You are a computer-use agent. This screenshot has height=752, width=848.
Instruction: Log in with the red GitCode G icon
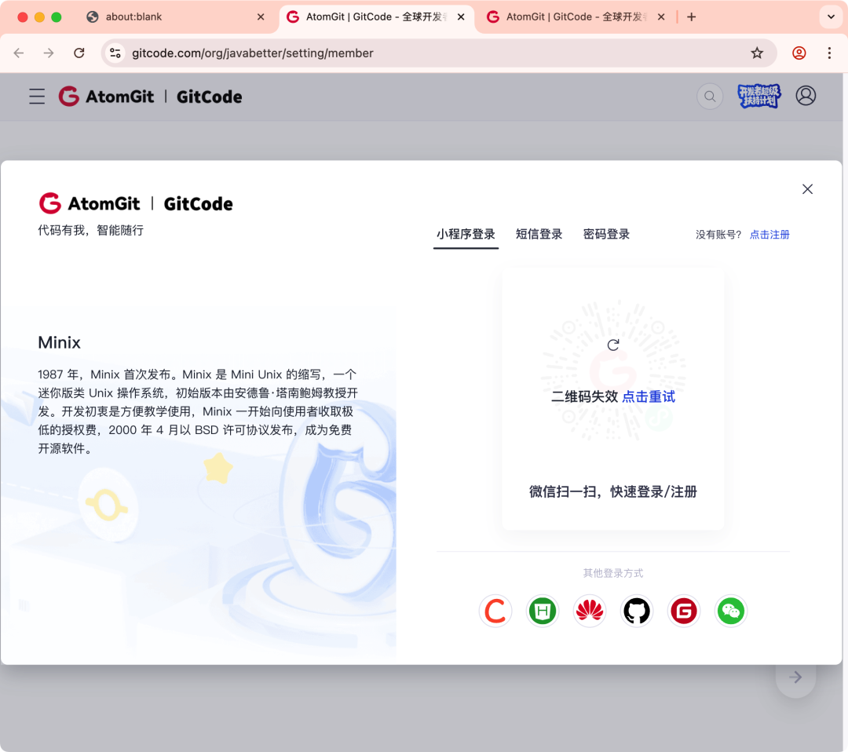pyautogui.click(x=684, y=611)
